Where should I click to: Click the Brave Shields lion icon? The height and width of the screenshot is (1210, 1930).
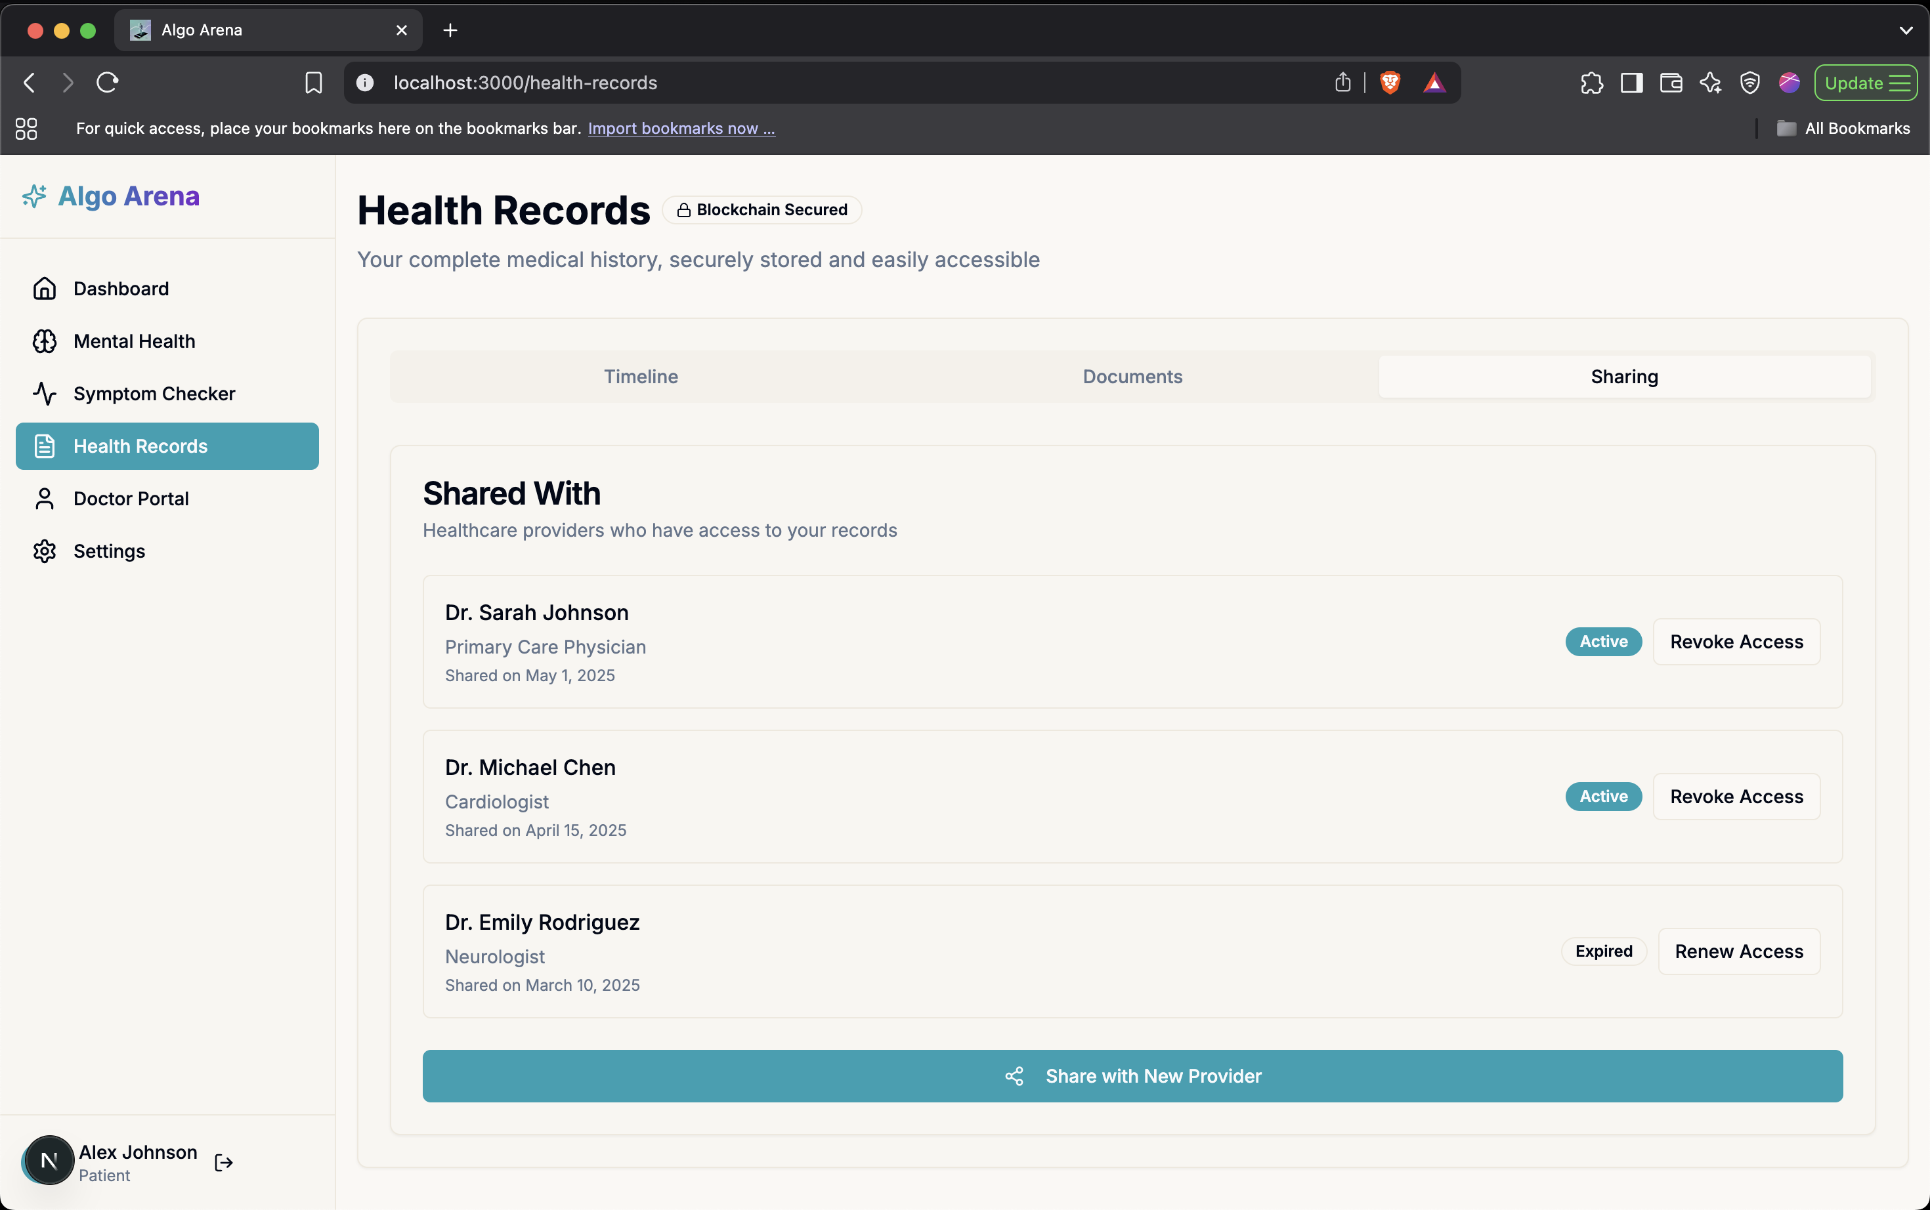(x=1390, y=83)
